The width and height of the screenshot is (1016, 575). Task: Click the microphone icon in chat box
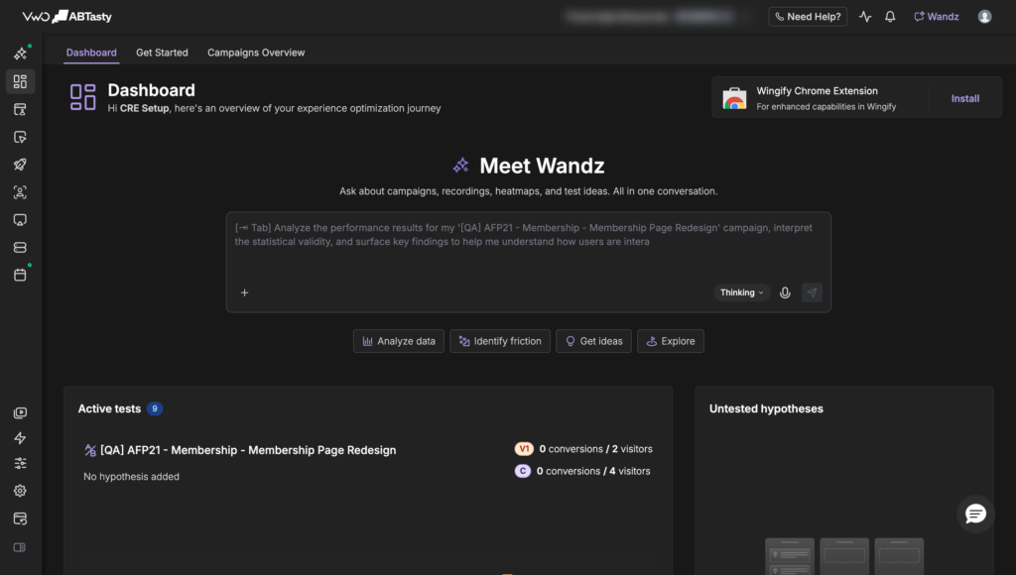(785, 292)
